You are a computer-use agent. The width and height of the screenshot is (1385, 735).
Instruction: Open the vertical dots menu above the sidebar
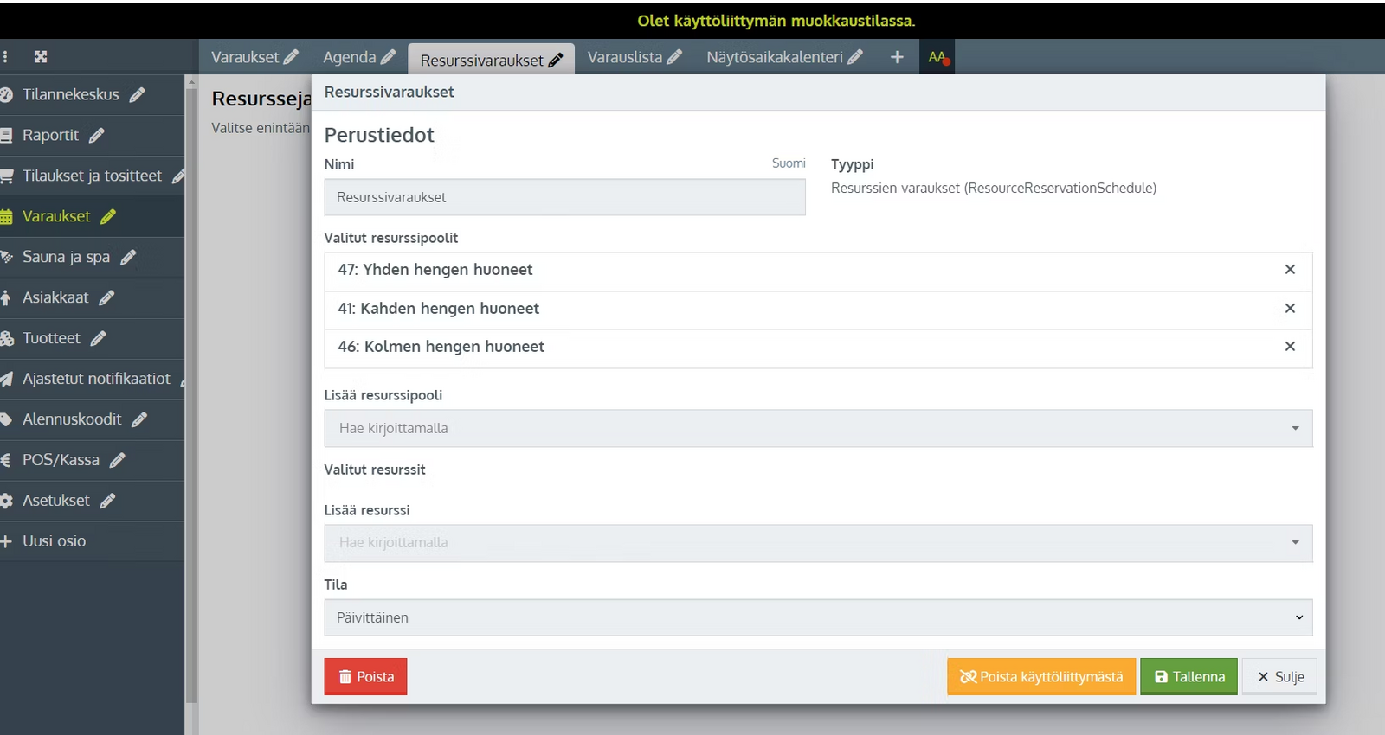coord(5,57)
